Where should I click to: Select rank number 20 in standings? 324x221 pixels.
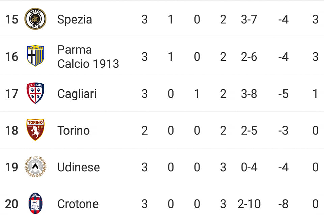coord(11,204)
